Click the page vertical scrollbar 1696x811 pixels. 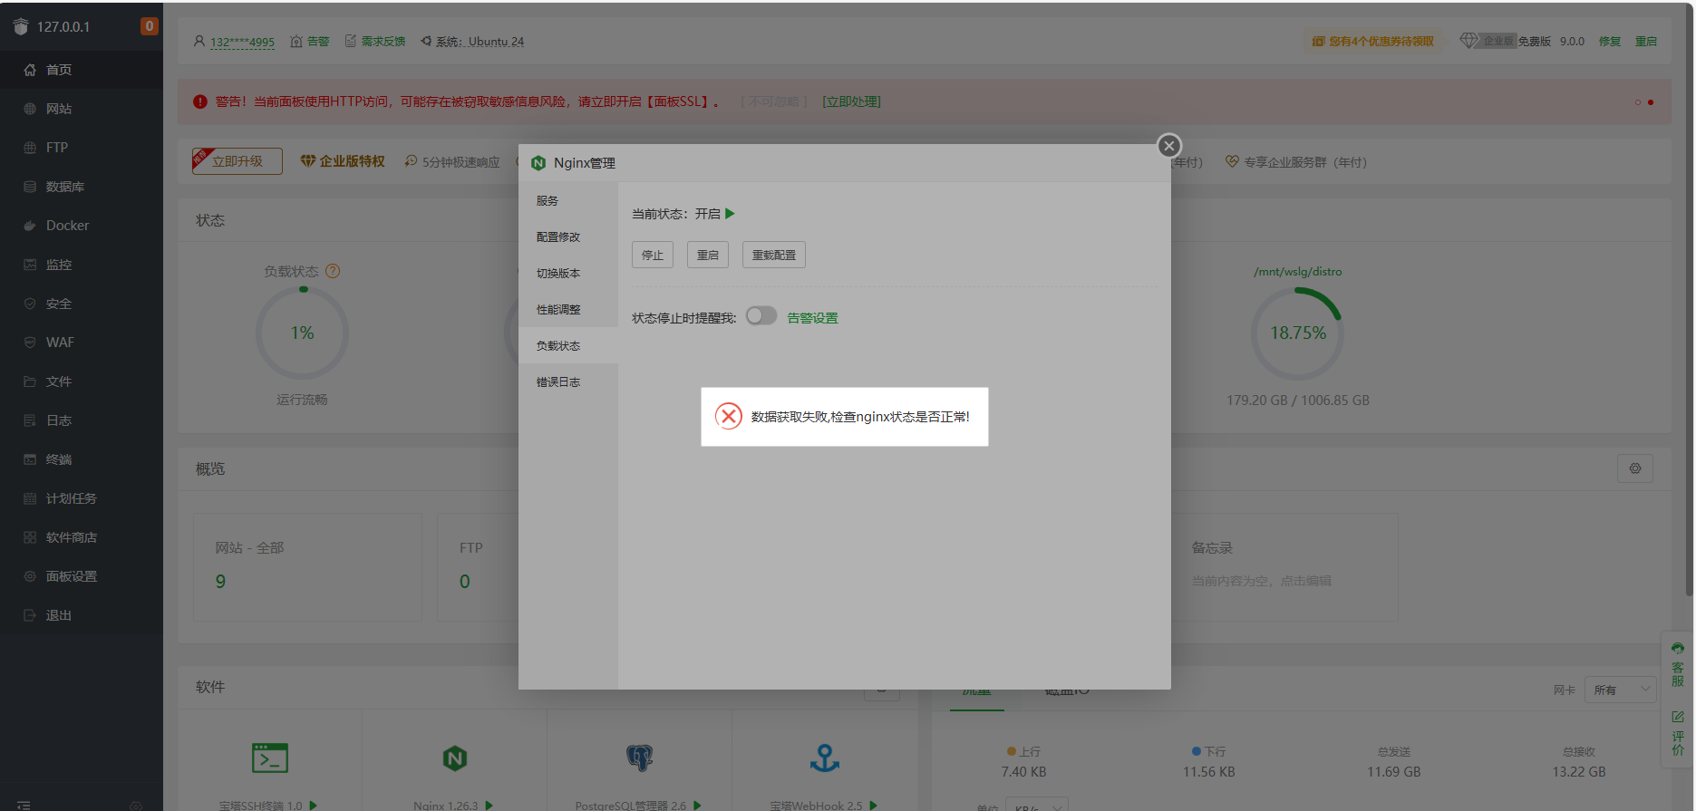pos(1690,299)
